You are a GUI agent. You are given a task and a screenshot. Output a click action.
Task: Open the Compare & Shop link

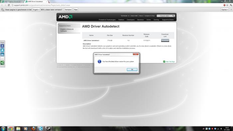coord(149,16)
